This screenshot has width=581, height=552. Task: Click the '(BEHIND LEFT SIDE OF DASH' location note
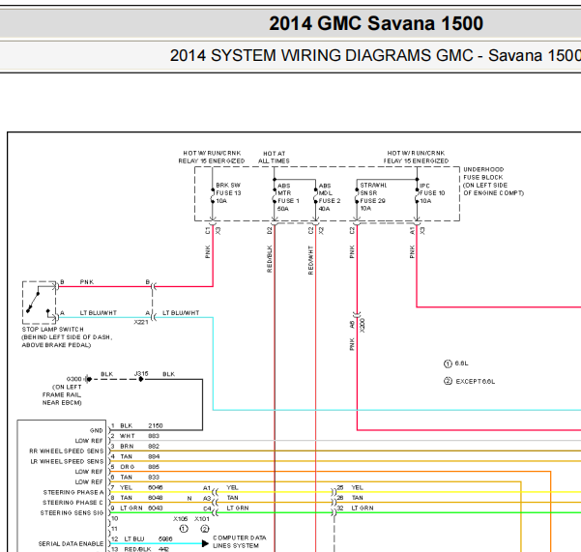[x=67, y=336]
